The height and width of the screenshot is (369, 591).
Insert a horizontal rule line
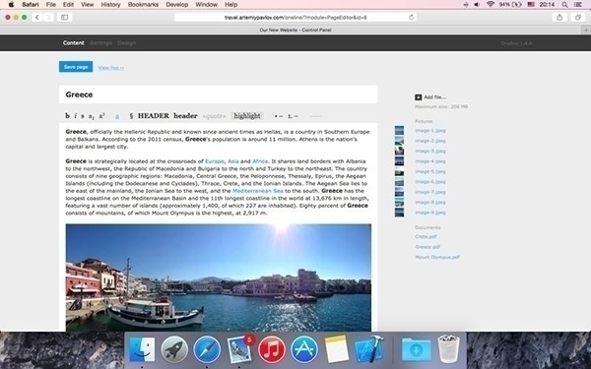315,116
